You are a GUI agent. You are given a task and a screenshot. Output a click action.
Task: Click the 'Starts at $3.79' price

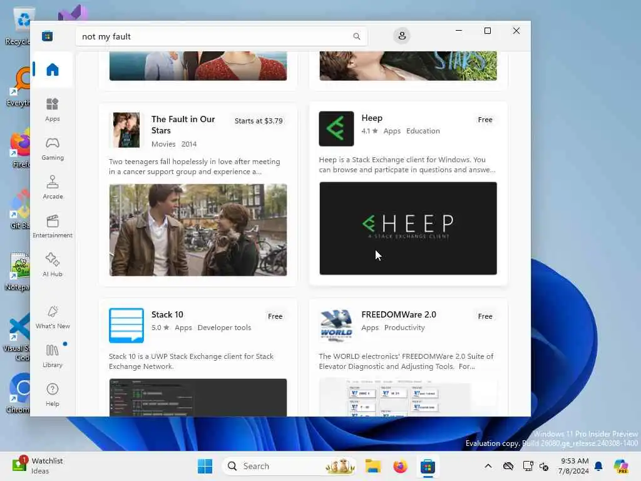click(259, 121)
